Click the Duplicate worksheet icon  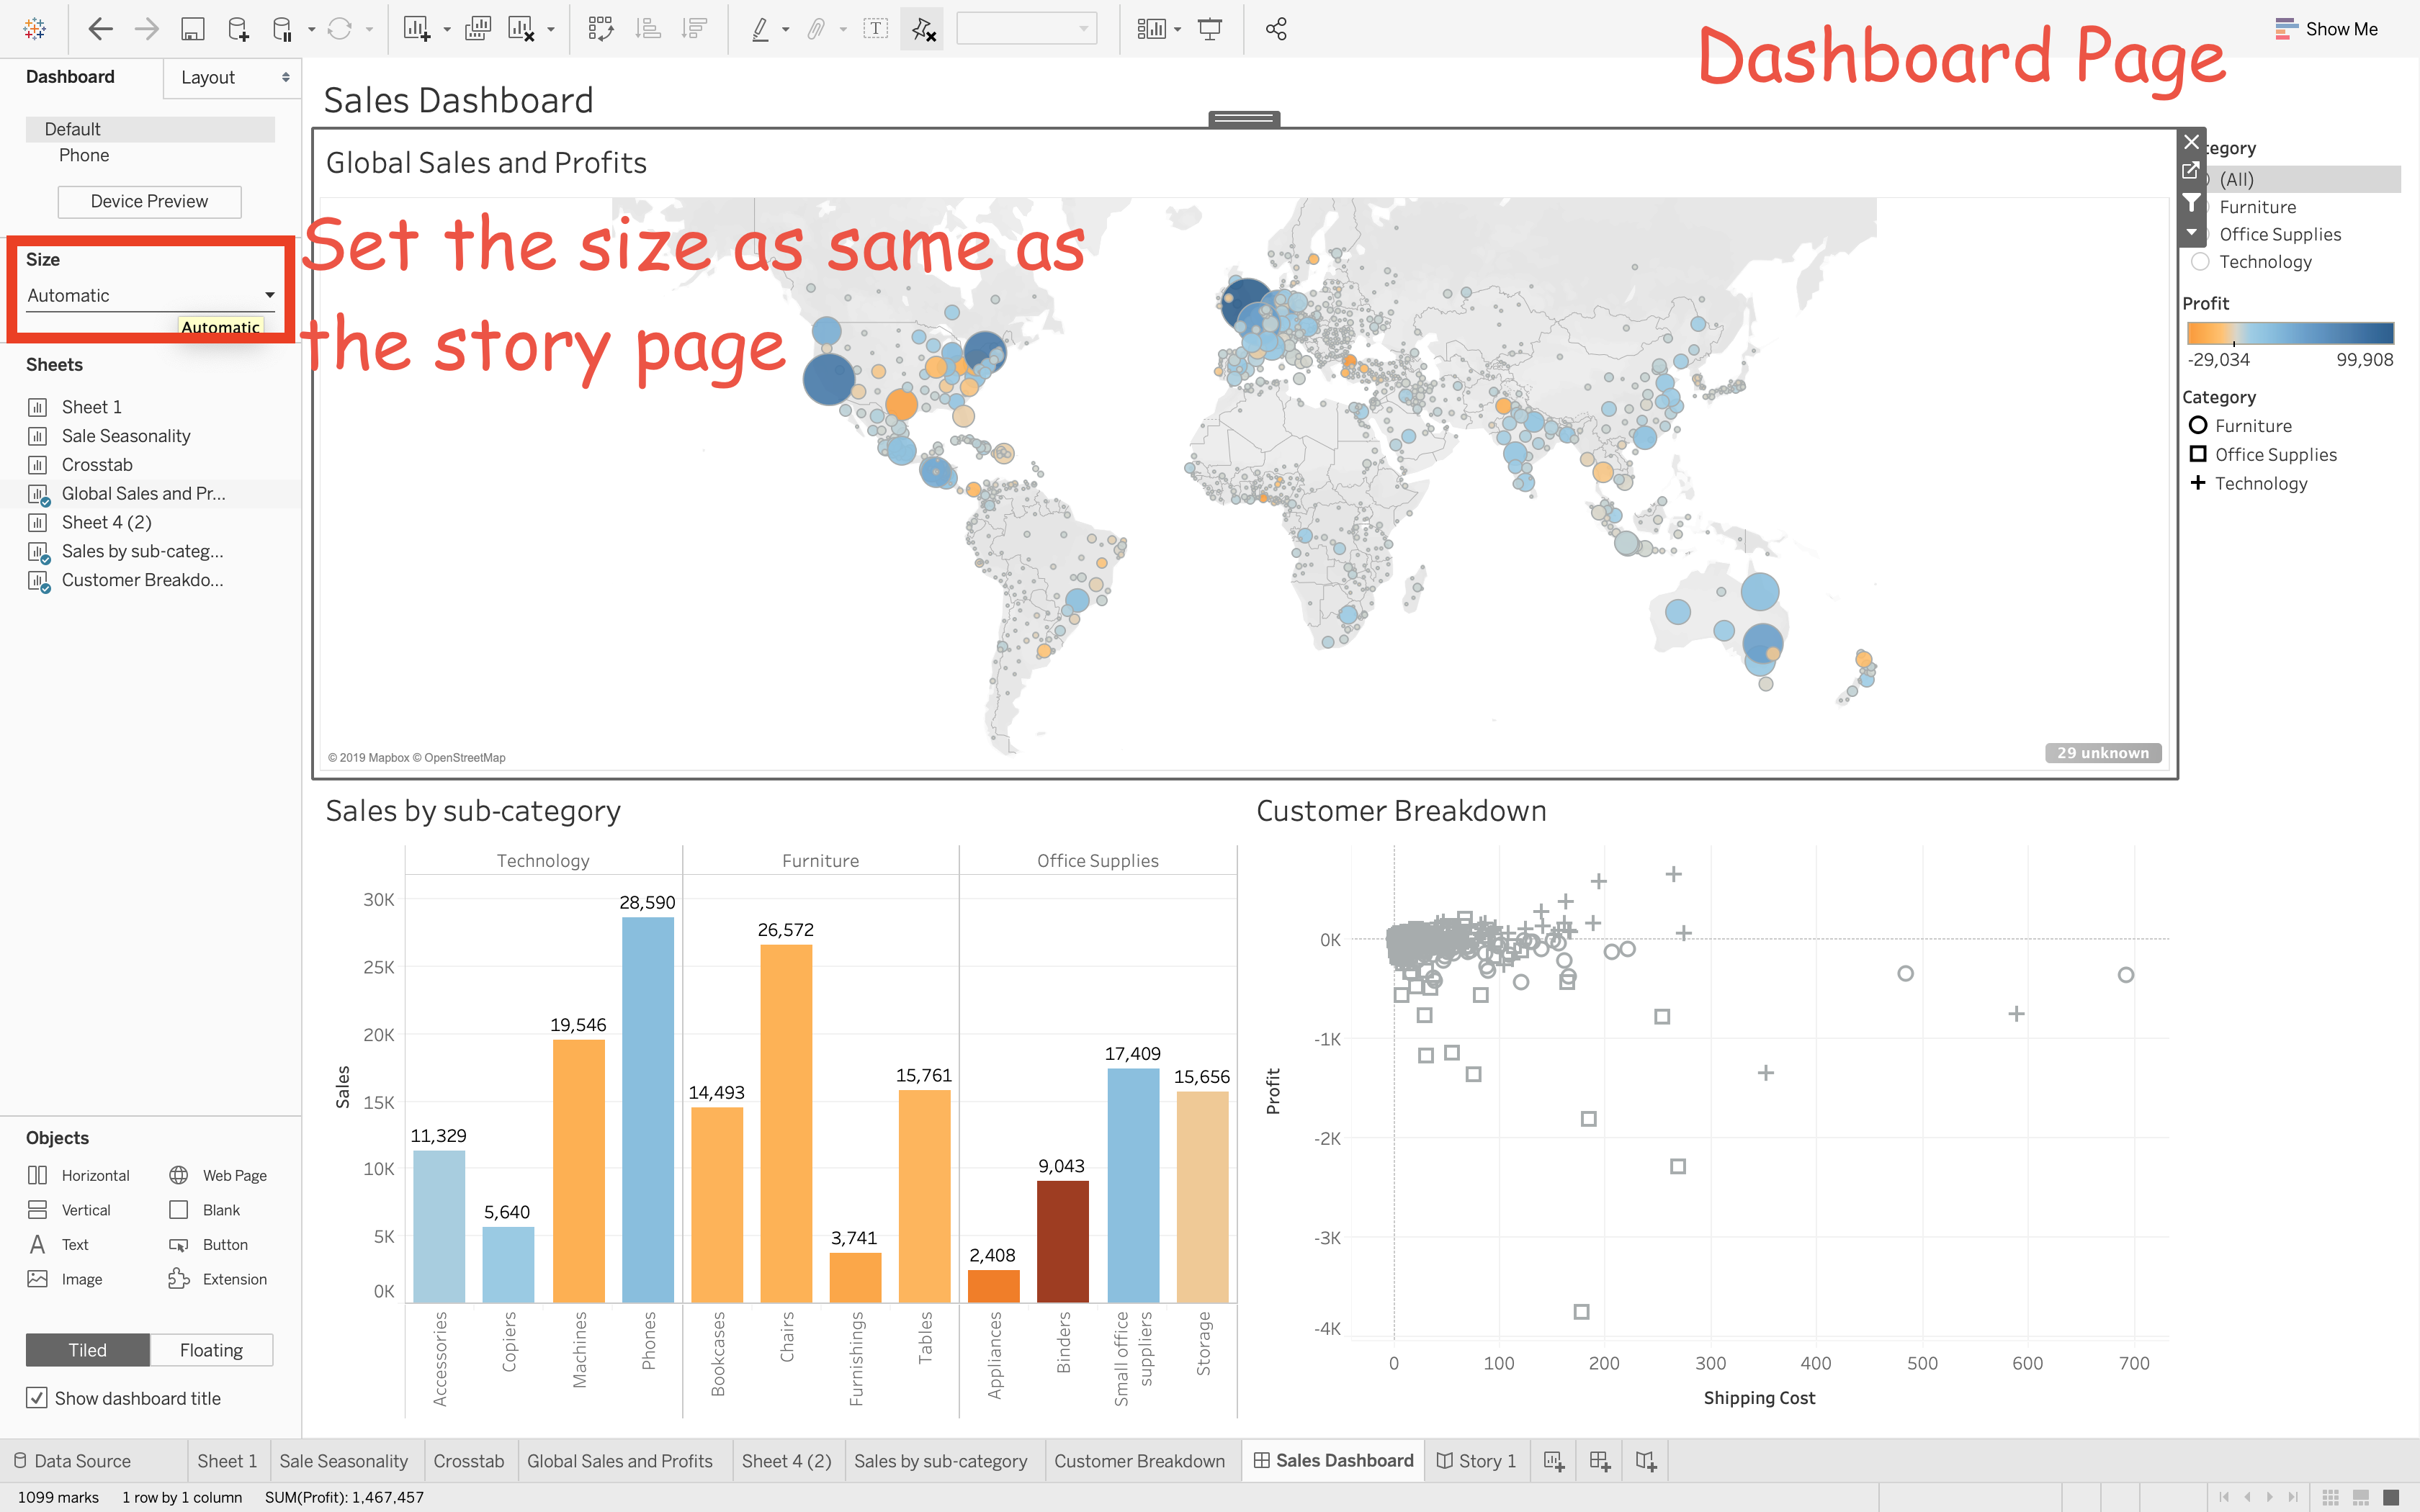(478, 29)
